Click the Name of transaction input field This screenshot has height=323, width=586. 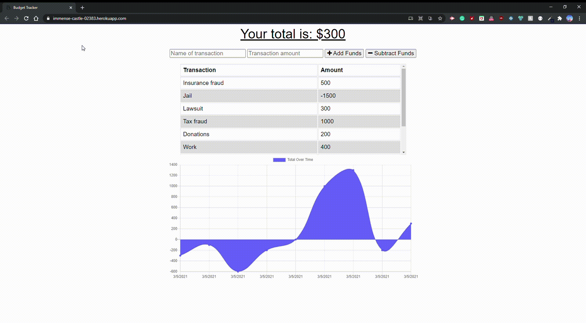coord(207,53)
